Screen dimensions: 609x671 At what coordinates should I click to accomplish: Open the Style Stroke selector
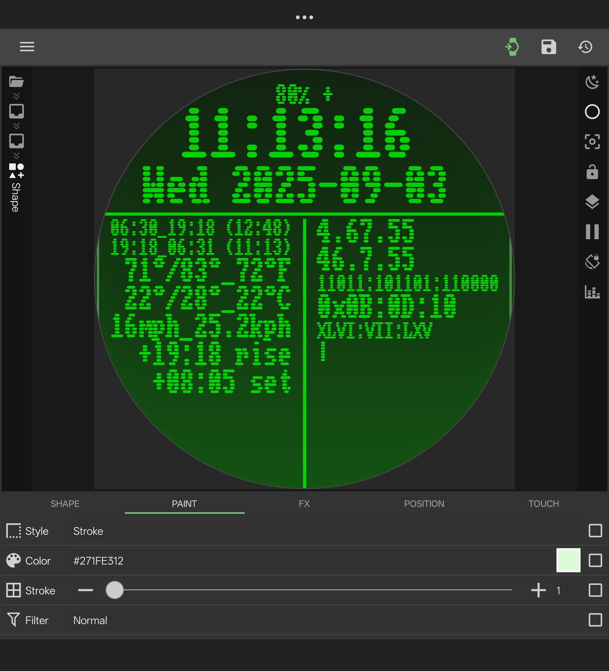tap(88, 531)
